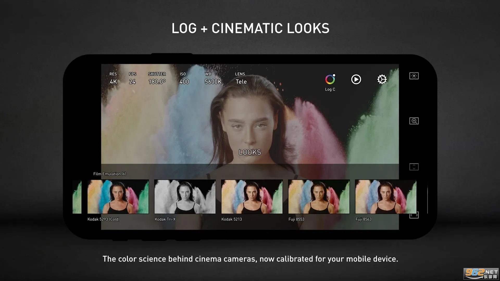Tap the exposure sun icon
The image size is (500, 281).
tap(414, 76)
